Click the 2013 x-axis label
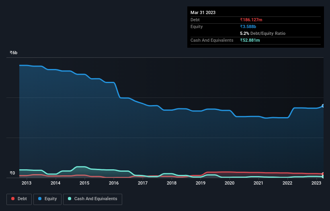The height and width of the screenshot is (211, 330). pos(27,183)
